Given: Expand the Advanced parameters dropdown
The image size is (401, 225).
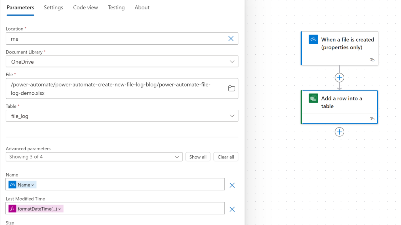Looking at the screenshot, I should (x=177, y=157).
